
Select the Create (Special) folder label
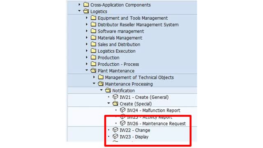tap(136, 104)
